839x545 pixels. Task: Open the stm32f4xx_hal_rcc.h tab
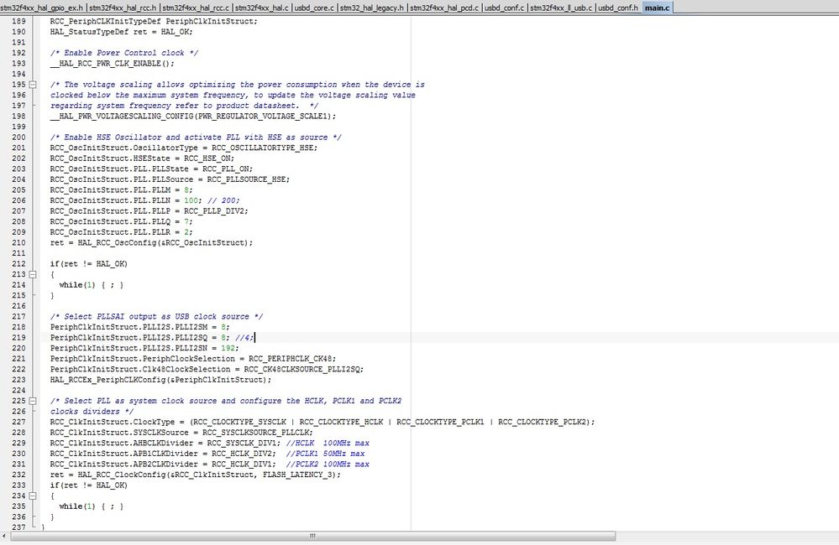(x=123, y=8)
